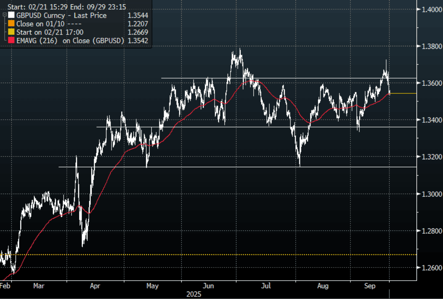Click the orange Close on 01/10 swatch
Screen dimensions: 443x299
[11, 24]
